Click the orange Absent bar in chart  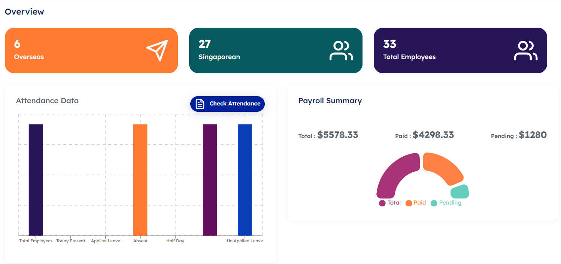pyautogui.click(x=140, y=179)
